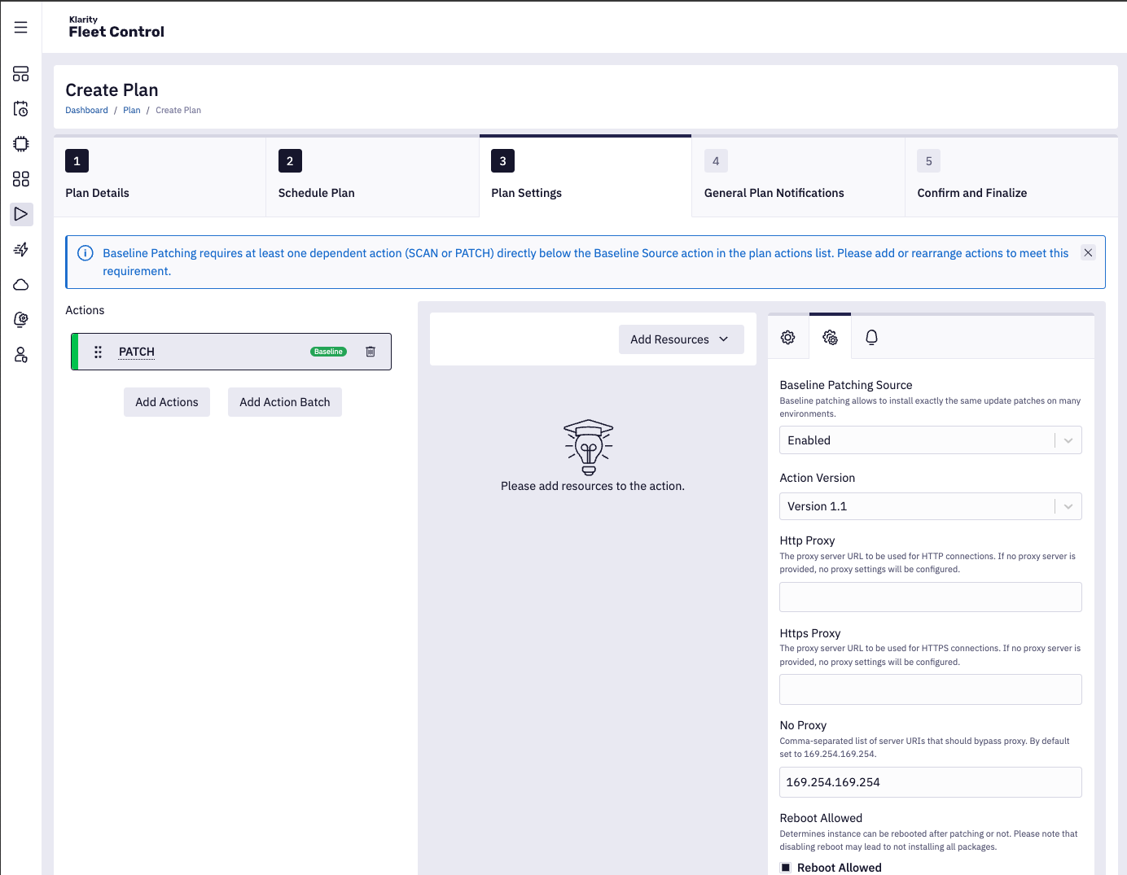The height and width of the screenshot is (875, 1127).
Task: Click the Add Action Batch button
Action: coord(285,402)
